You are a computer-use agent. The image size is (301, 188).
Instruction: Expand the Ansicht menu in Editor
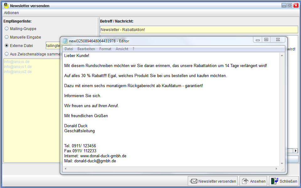[122, 49]
